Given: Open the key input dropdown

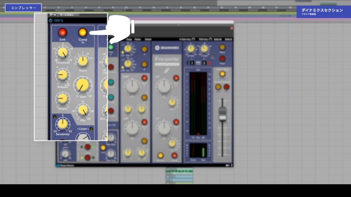Looking at the screenshot, I should (68, 15).
